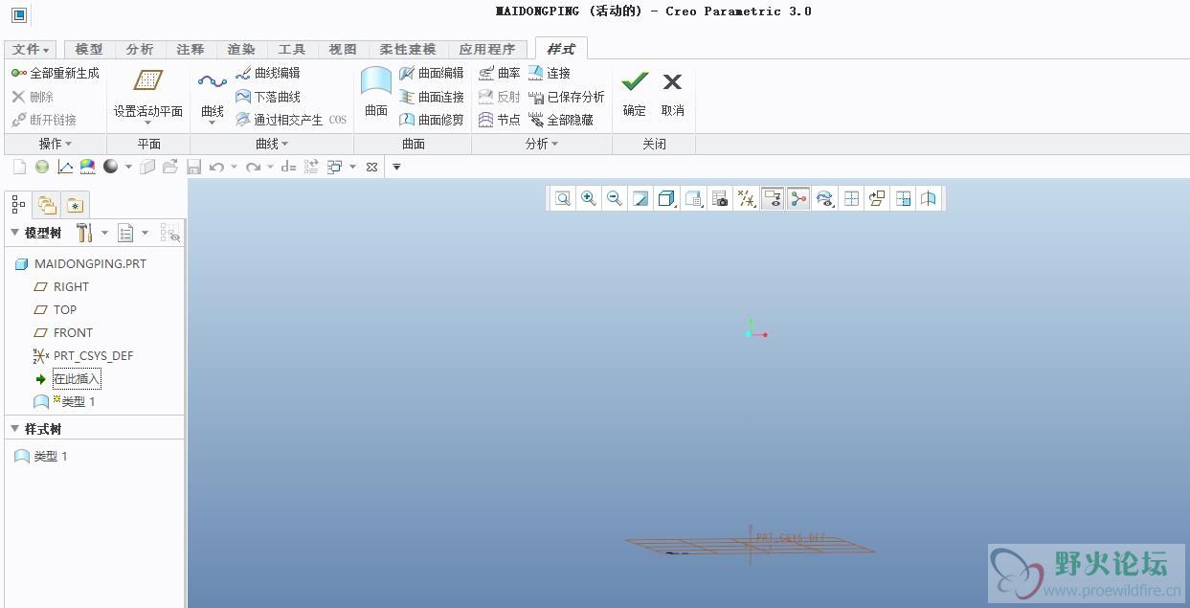Viewport: 1190px width, 608px height.
Task: Expand the 分析 group dropdown
Action: (x=542, y=144)
